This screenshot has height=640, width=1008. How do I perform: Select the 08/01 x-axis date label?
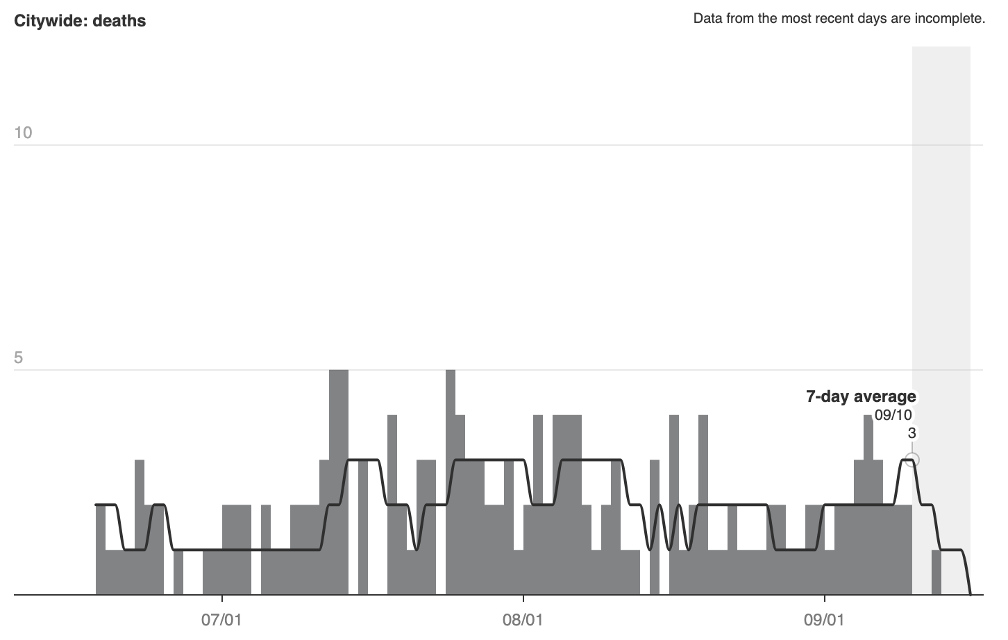523,619
